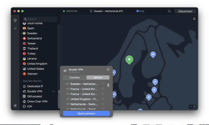Image resolution: width=209 pixels, height=125 pixels.
Task: Click the Disconnect button
Action: tap(185, 11)
